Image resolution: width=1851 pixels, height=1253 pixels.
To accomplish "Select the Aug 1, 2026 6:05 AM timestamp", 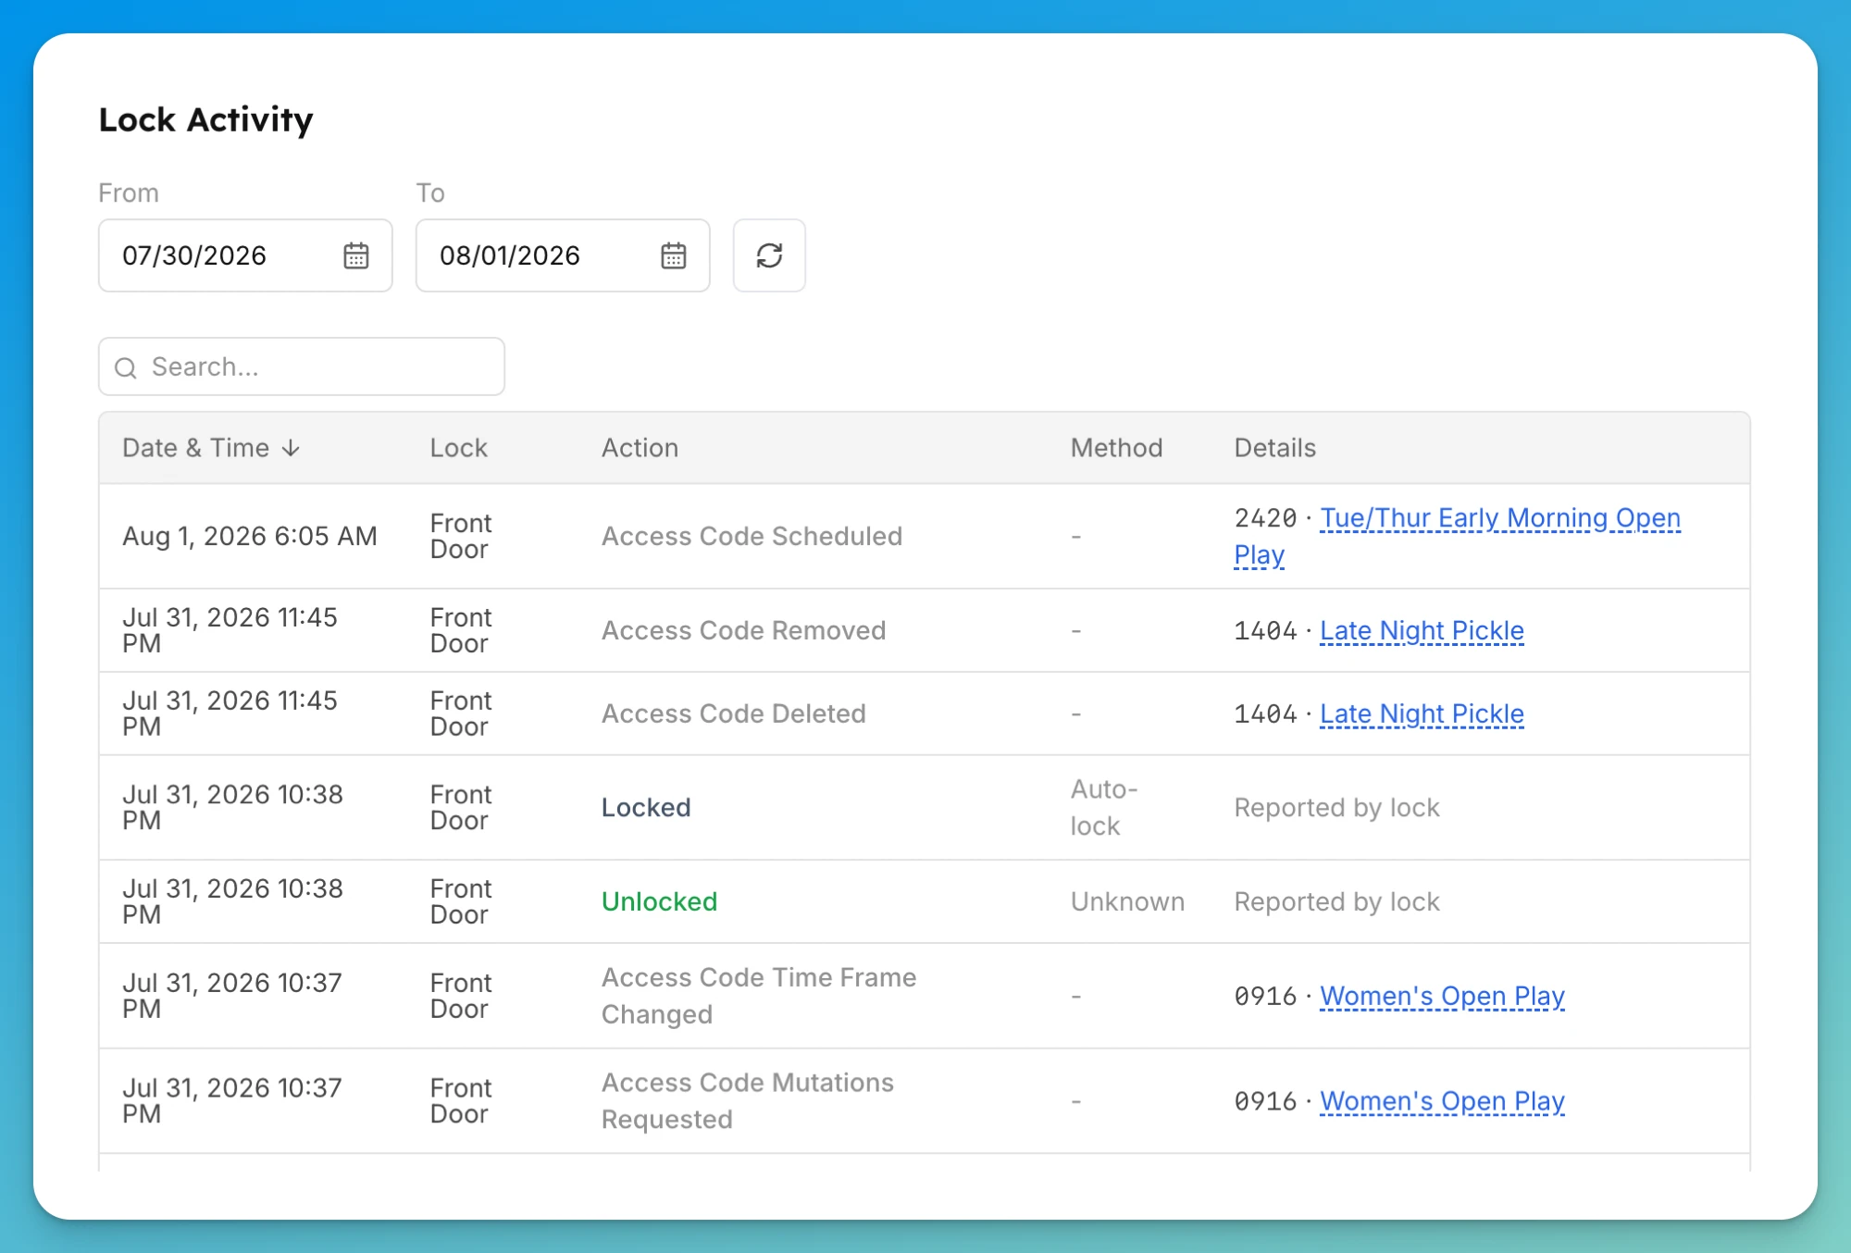I will coord(250,536).
